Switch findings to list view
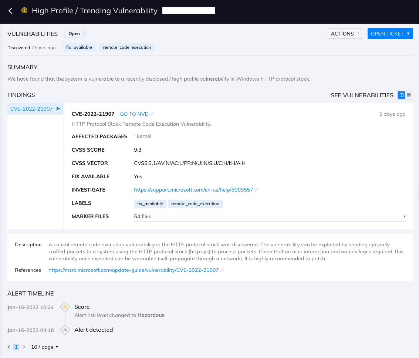Image resolution: width=419 pixels, height=358 pixels. pos(409,95)
